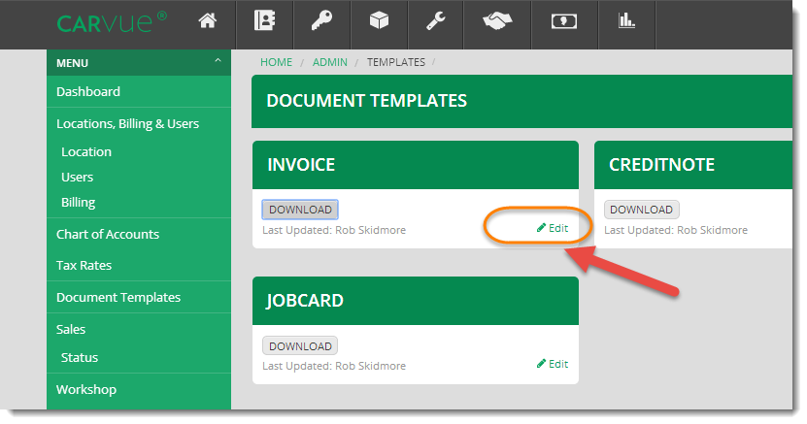Open Billing submenu item
The image size is (807, 424).
tap(79, 203)
